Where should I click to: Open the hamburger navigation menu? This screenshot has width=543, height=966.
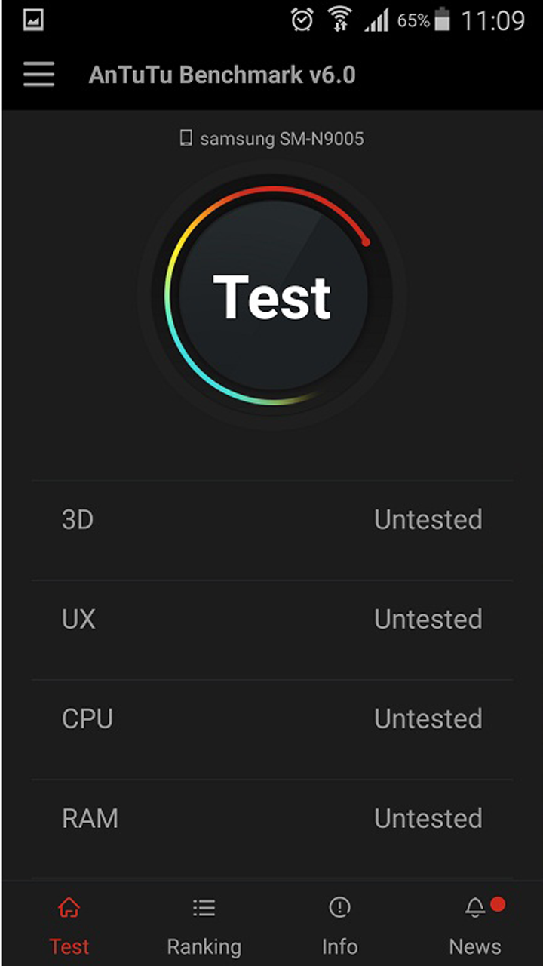point(38,75)
